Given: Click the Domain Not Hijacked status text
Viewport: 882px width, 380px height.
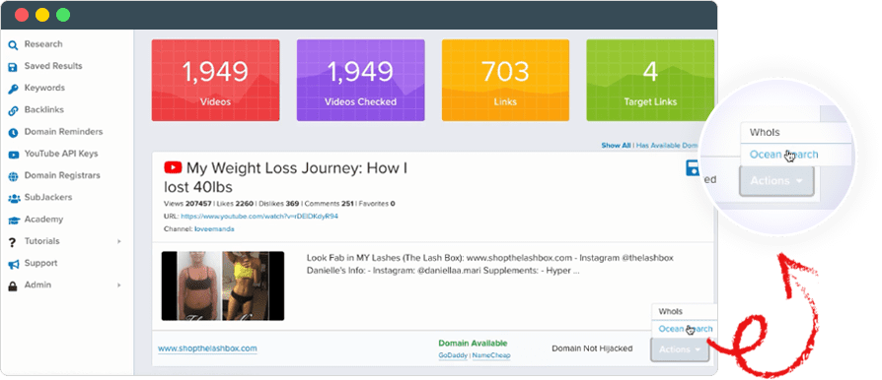Looking at the screenshot, I should pos(592,348).
